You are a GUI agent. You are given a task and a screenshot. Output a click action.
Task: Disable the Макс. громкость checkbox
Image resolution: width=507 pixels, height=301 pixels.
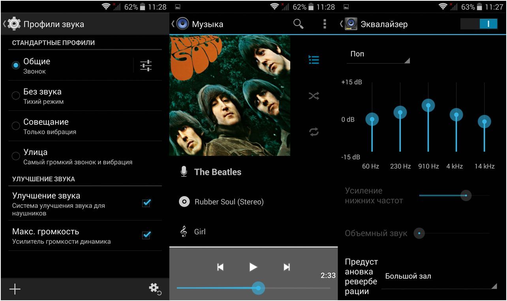click(x=146, y=235)
